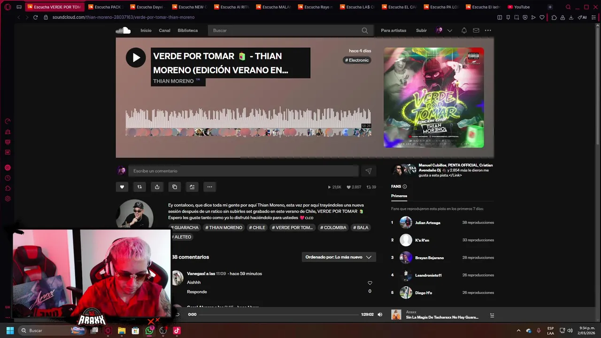Click Responde under Vanegas's comment
The height and width of the screenshot is (338, 601).
(197, 292)
